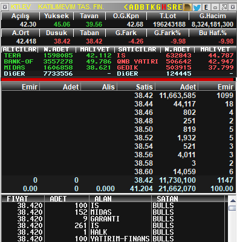Click the Yuksek column header

[x=56, y=16]
